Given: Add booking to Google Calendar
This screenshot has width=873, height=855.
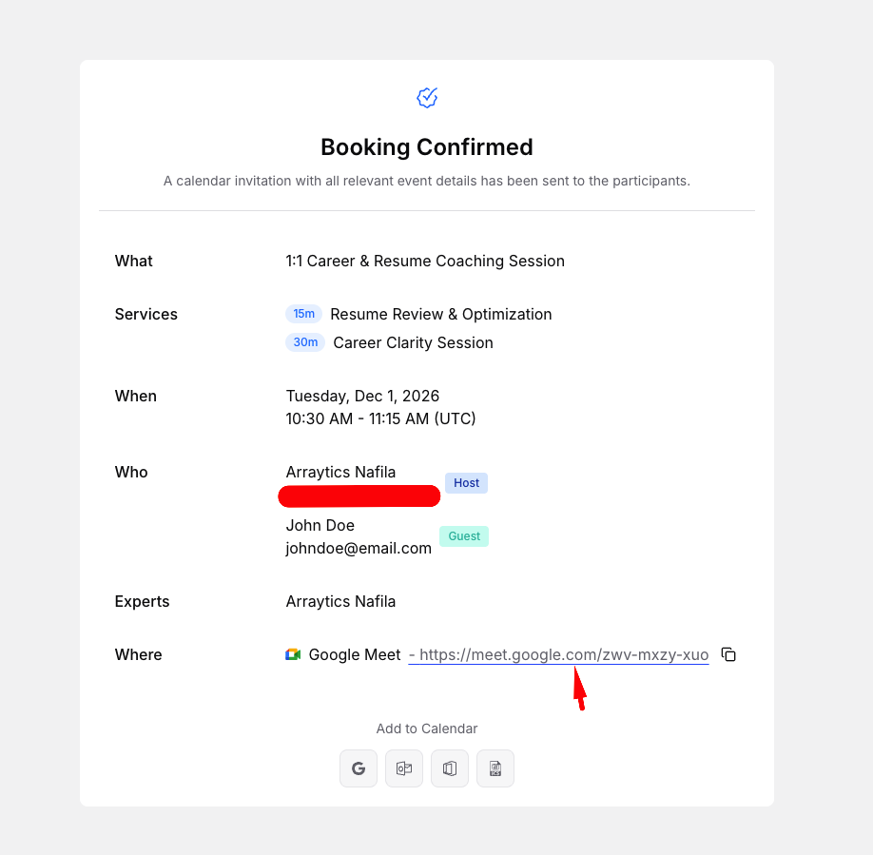Looking at the screenshot, I should click(x=359, y=768).
